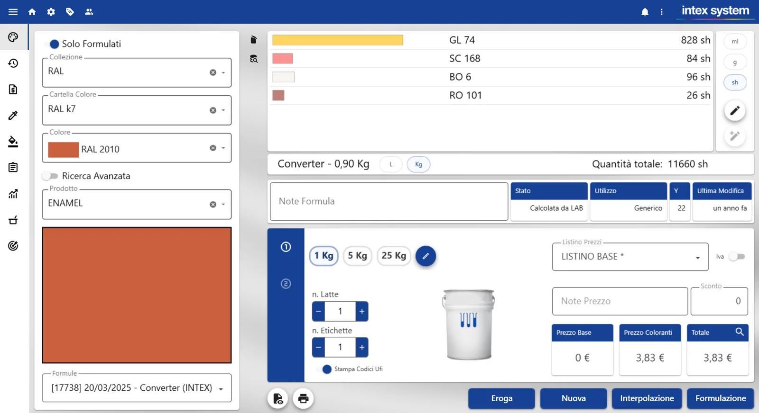
Task: Open the notifications bell
Action: click(x=645, y=12)
